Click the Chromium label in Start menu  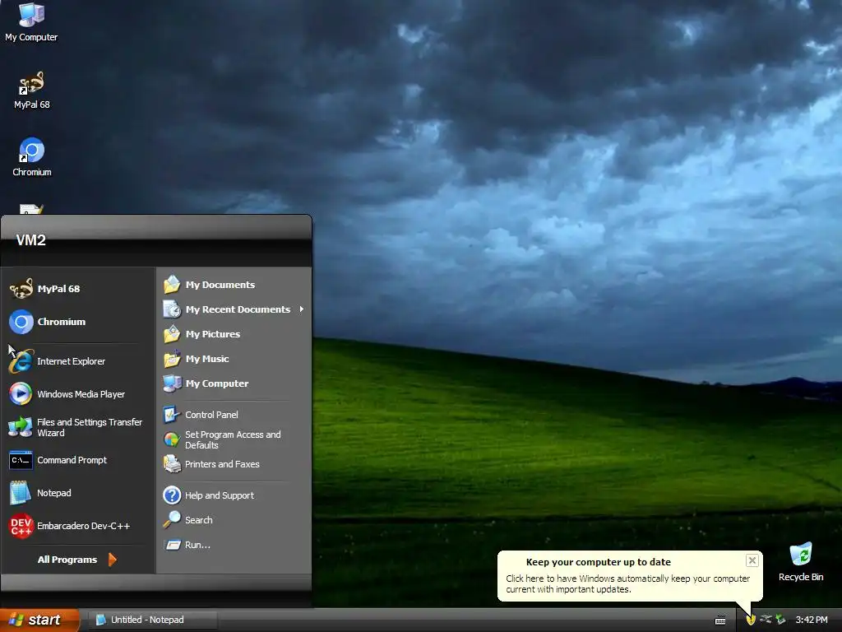[x=61, y=322]
